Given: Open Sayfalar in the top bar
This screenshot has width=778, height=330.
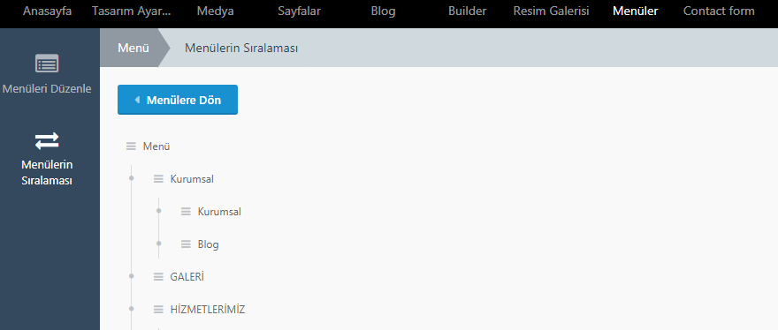Looking at the screenshot, I should tap(299, 11).
